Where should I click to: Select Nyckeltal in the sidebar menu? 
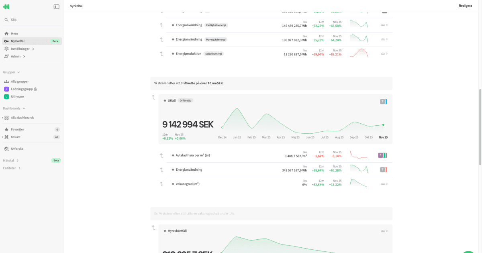point(18,41)
